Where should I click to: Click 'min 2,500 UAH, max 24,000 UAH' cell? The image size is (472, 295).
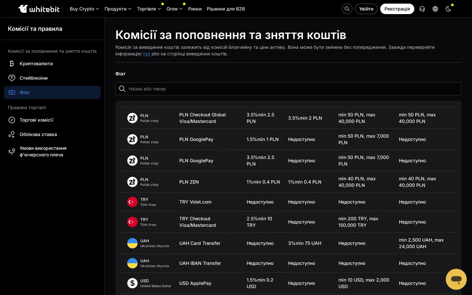pos(421,243)
